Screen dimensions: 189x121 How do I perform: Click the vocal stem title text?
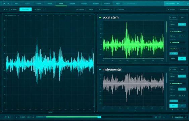pos(110,17)
